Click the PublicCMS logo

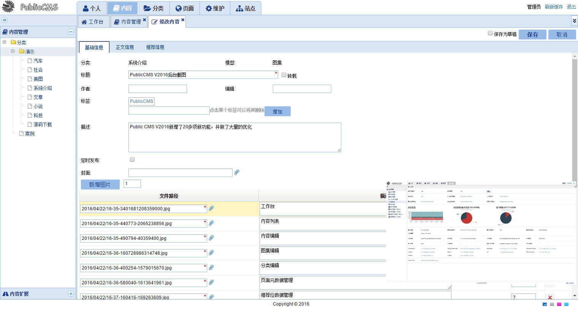(x=30, y=7)
